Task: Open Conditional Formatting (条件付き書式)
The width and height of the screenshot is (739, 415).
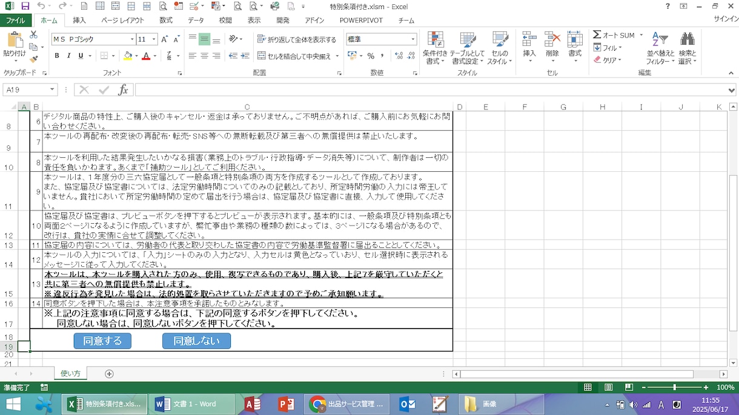Action: pos(435,48)
